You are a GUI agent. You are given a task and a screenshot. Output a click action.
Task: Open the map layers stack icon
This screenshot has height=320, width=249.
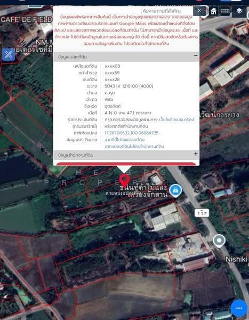click(239, 11)
